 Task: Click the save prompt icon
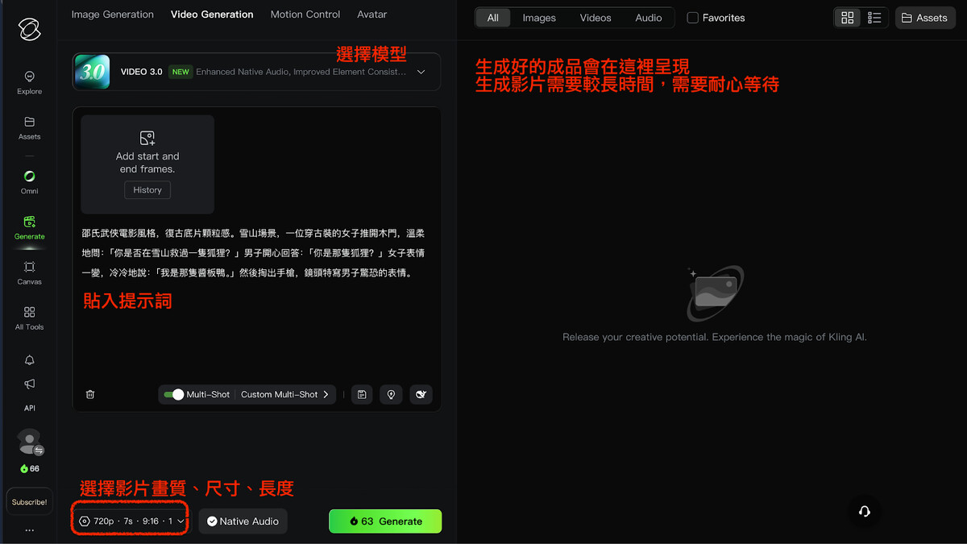coord(362,395)
